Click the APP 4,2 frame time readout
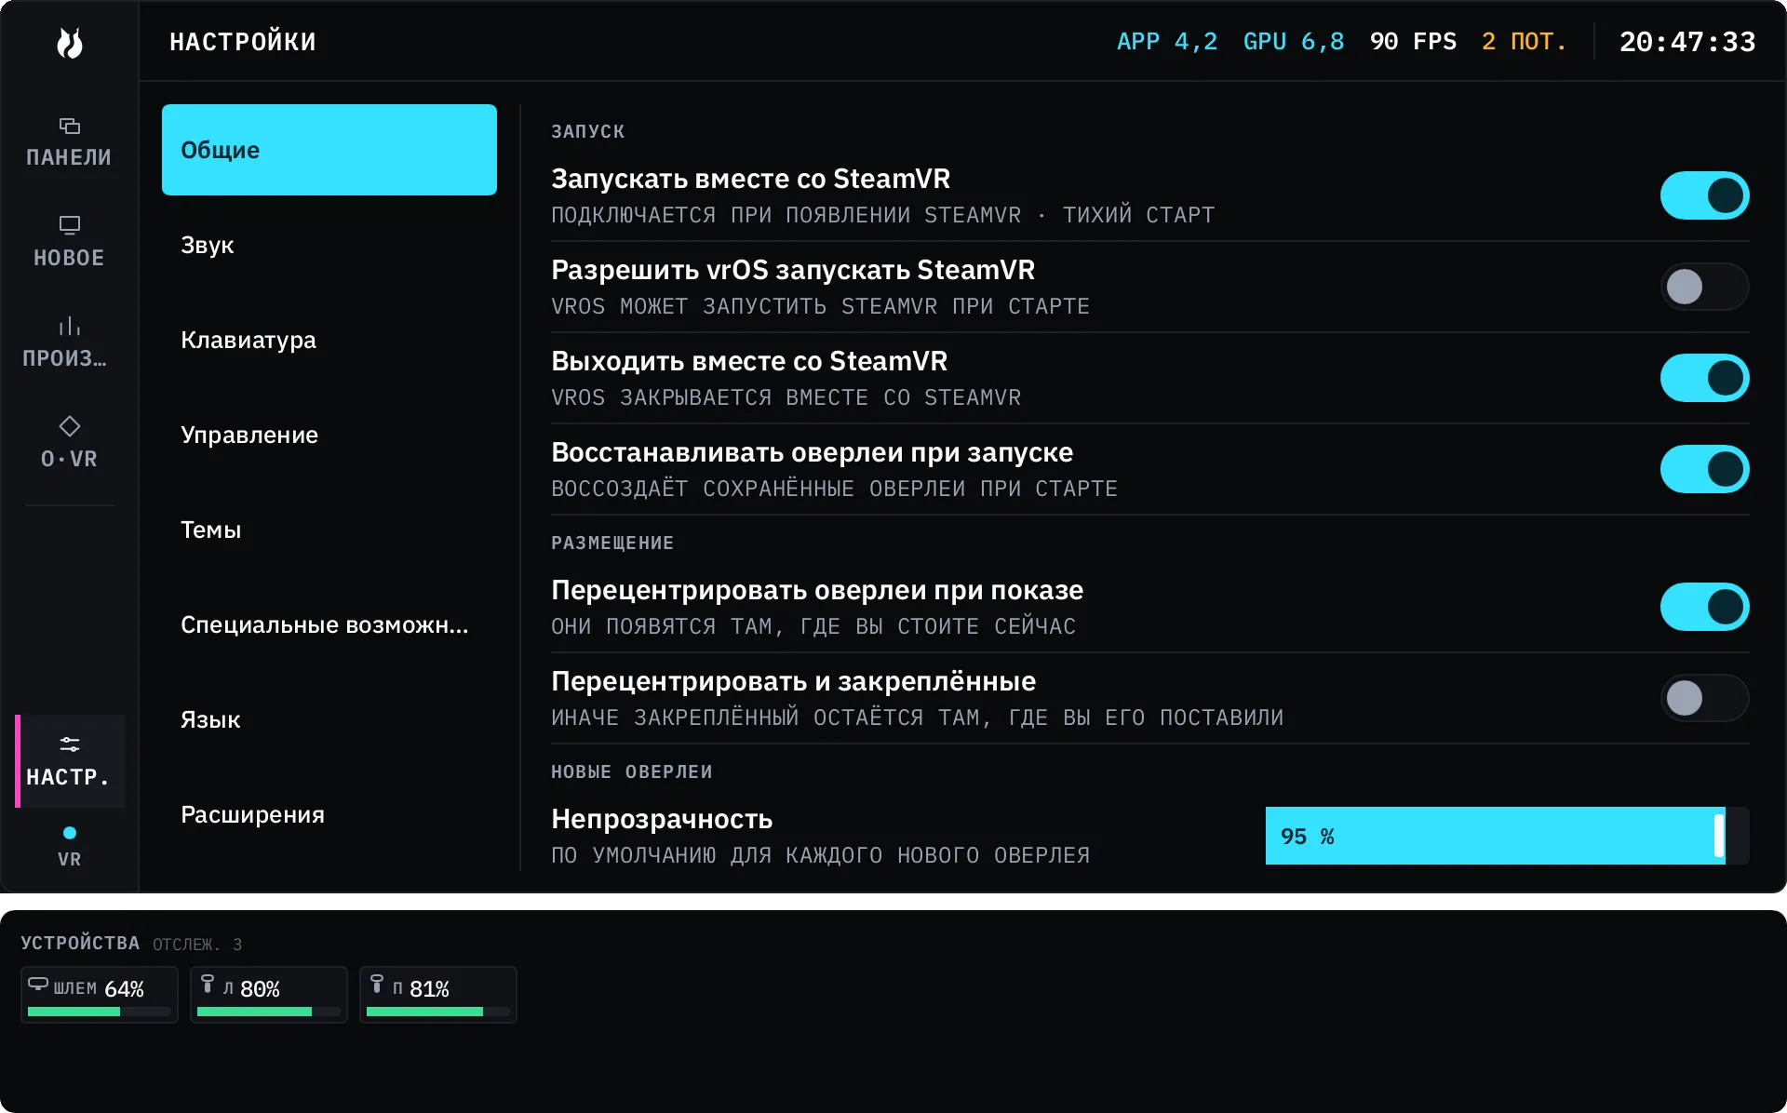The height and width of the screenshot is (1113, 1787). click(1167, 42)
